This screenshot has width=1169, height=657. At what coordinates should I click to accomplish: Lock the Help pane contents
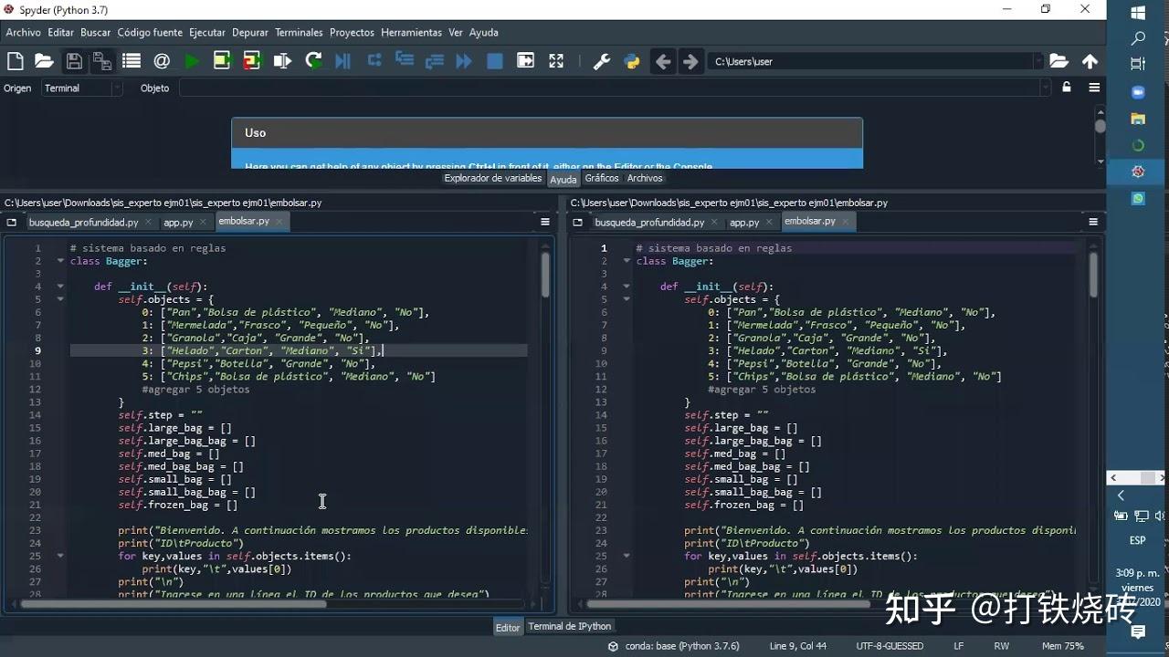coord(1066,88)
